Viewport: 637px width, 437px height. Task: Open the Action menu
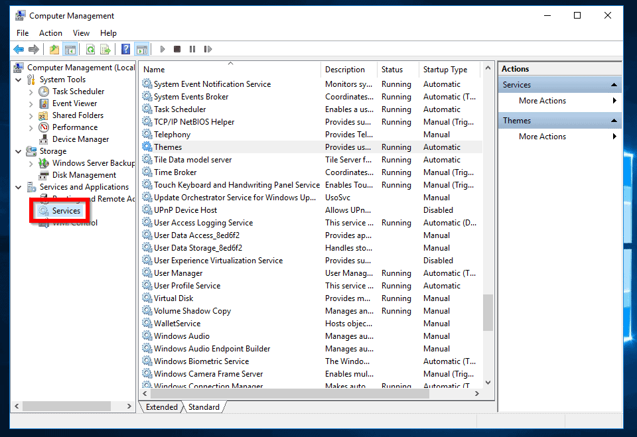tap(50, 32)
